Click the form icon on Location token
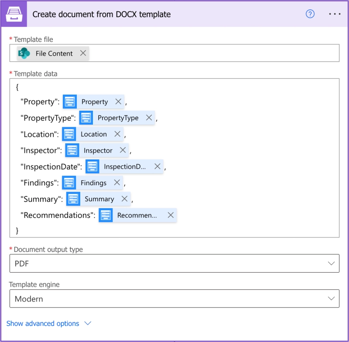 69,134
